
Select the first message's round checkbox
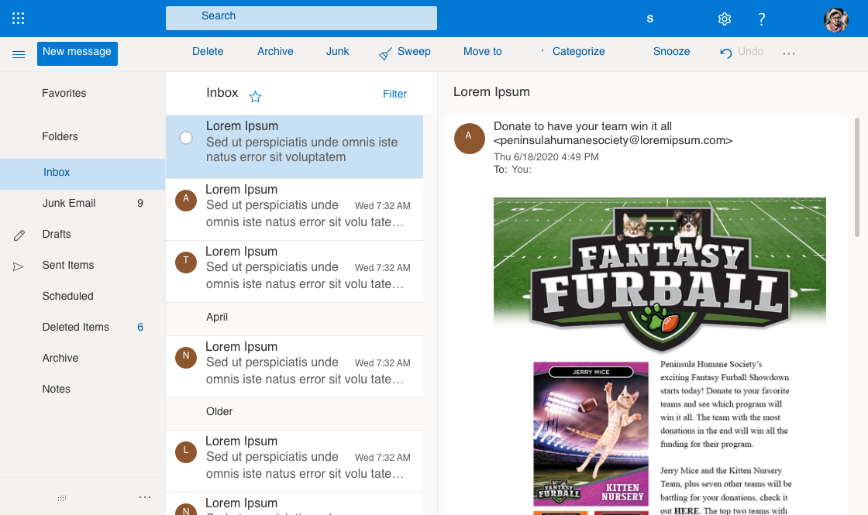(x=186, y=138)
